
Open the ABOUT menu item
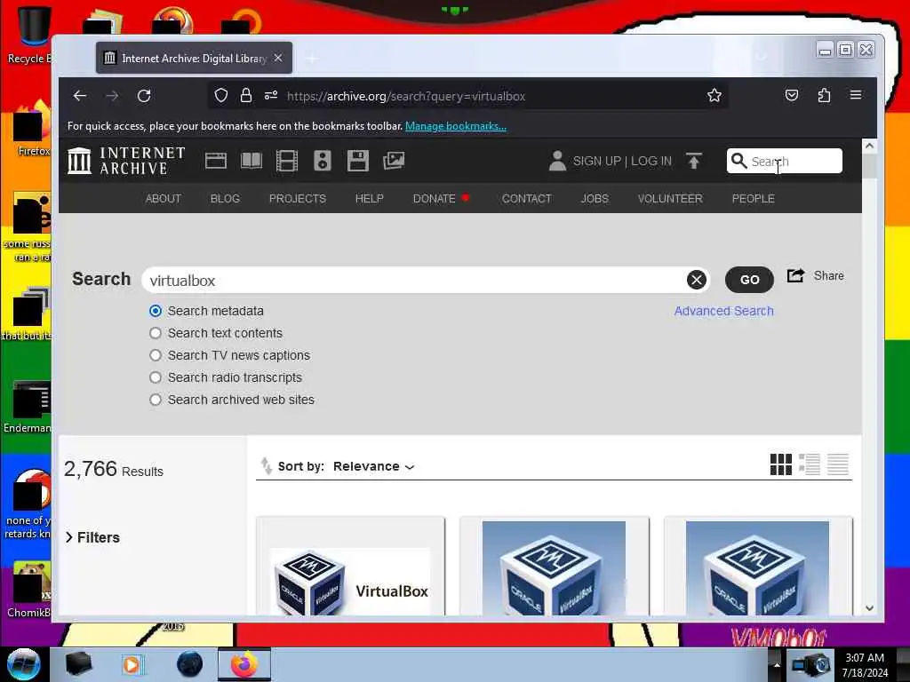pos(164,198)
